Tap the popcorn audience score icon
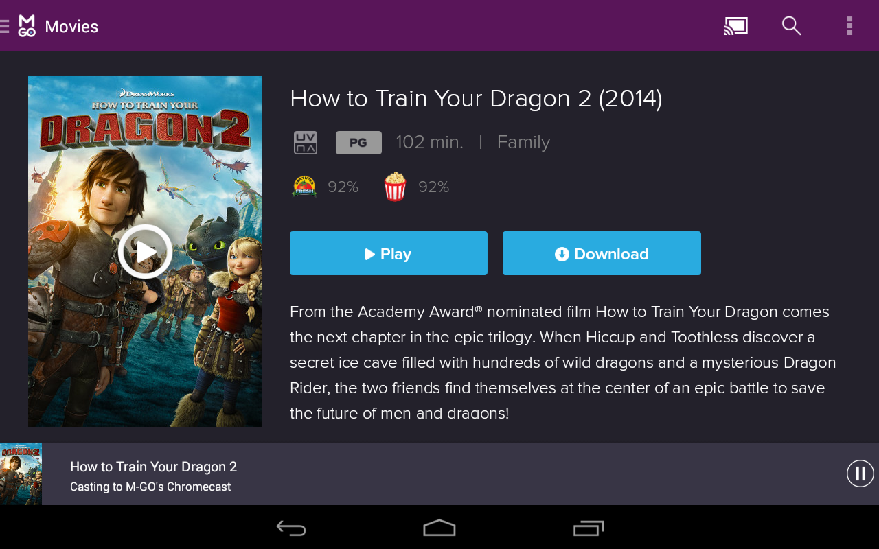This screenshot has height=549, width=879. [x=395, y=187]
